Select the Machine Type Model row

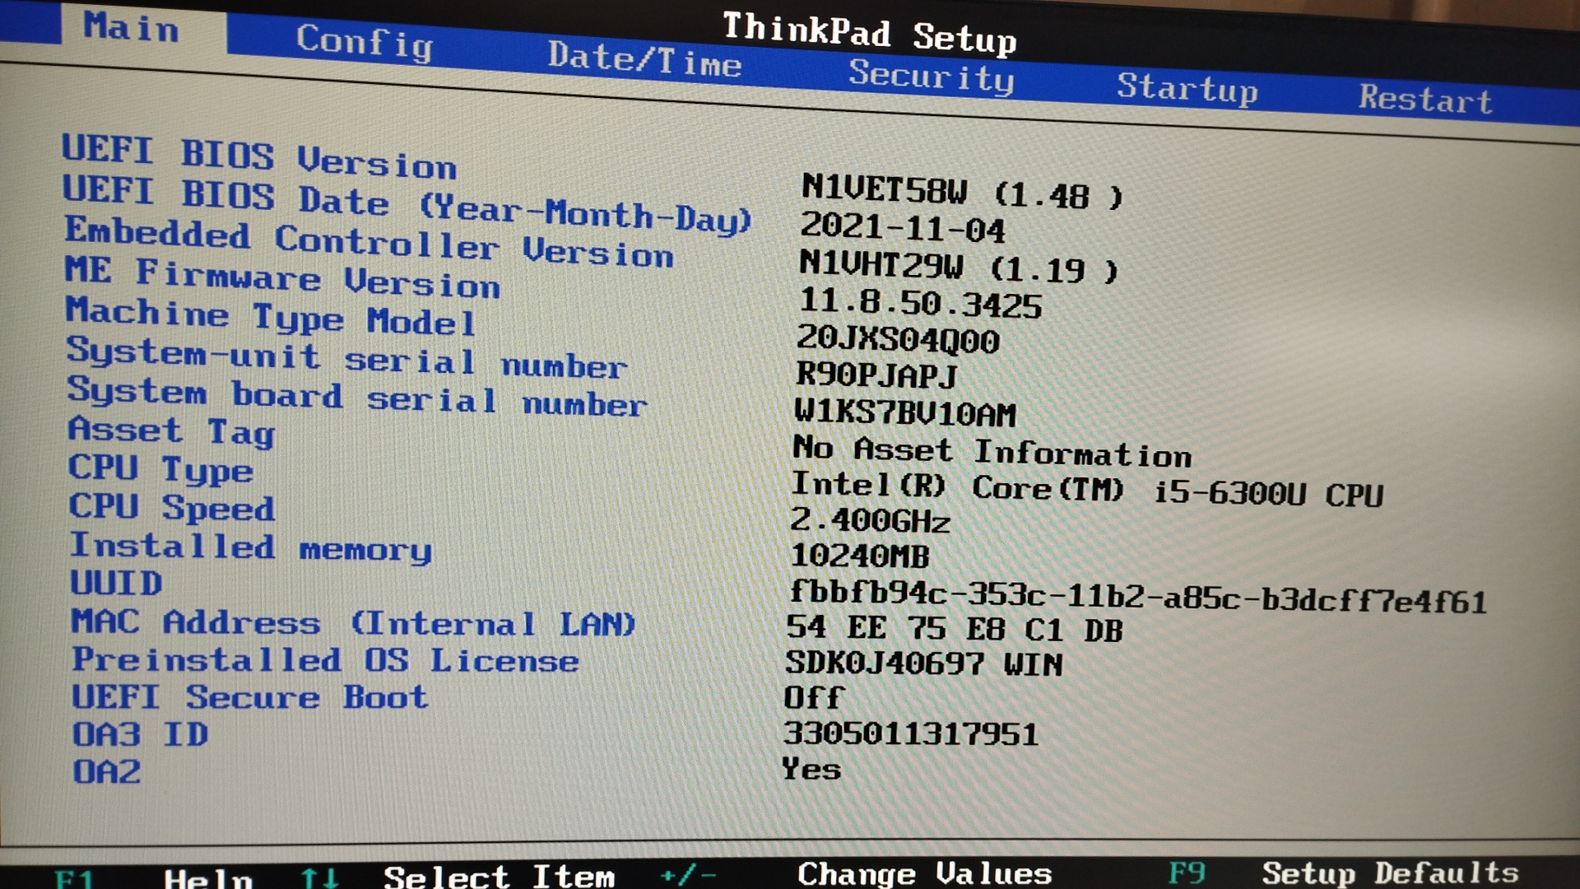coord(271,317)
